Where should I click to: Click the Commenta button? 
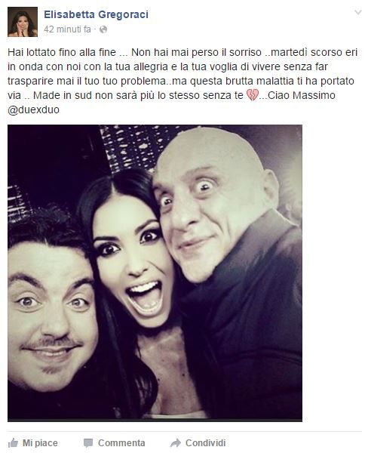[115, 443]
